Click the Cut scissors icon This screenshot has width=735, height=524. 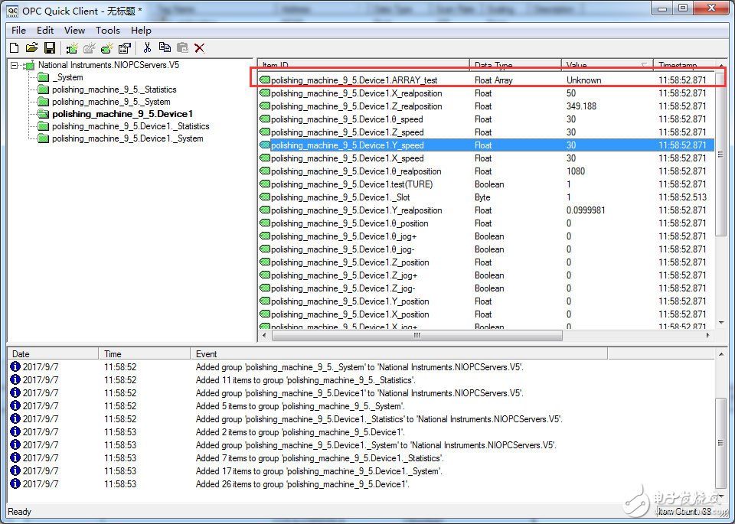[x=147, y=47]
